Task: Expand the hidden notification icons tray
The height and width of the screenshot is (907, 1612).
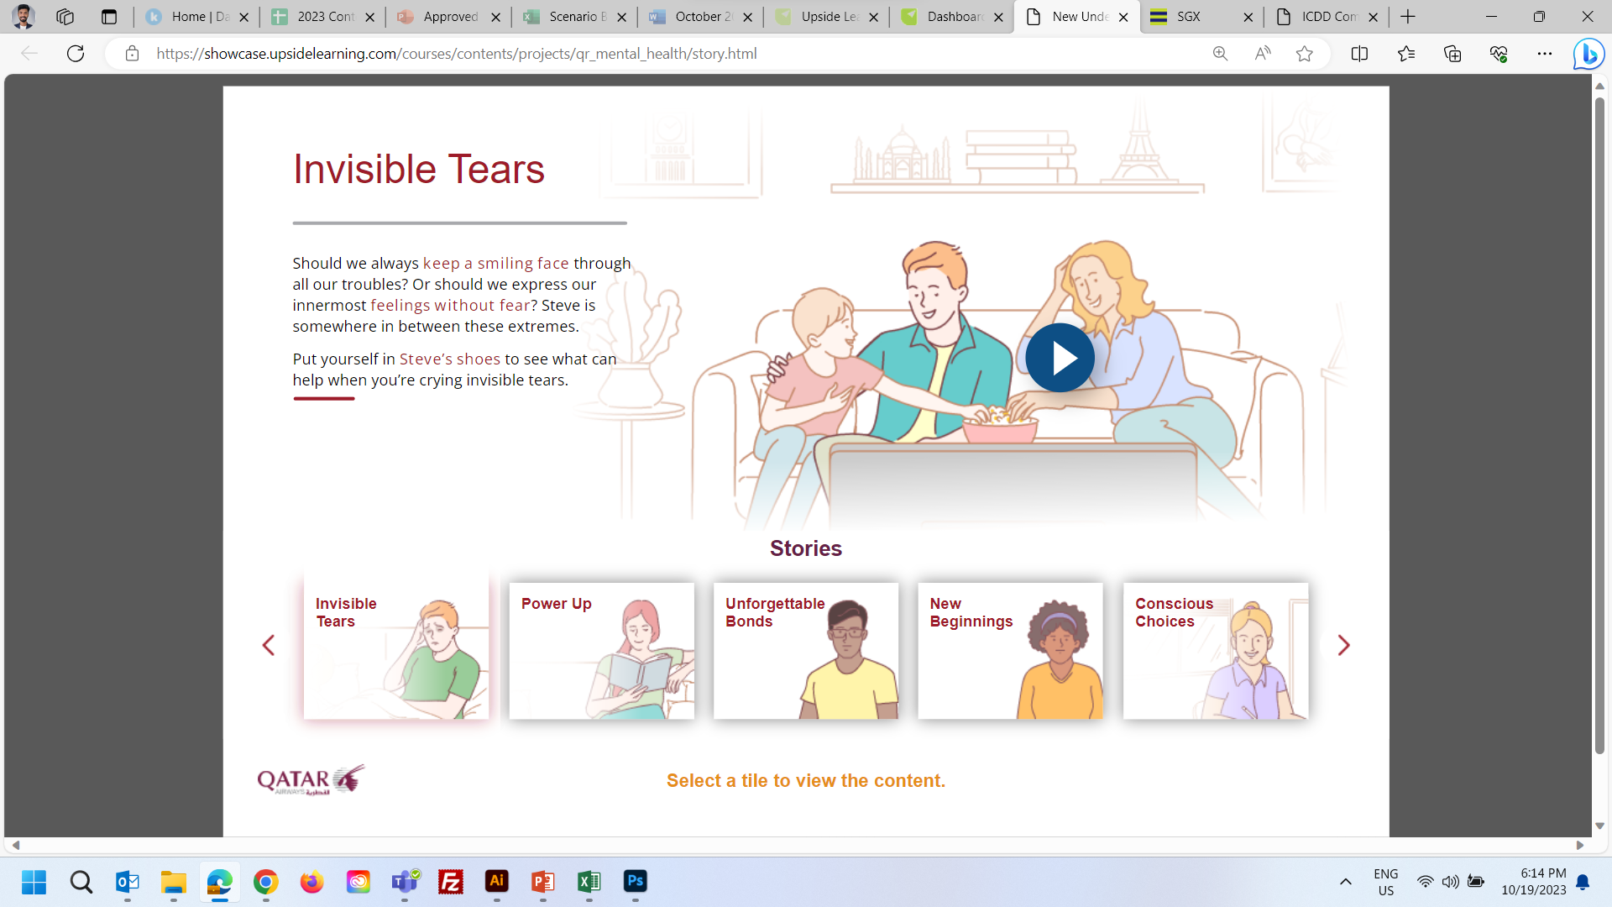Action: 1347,883
